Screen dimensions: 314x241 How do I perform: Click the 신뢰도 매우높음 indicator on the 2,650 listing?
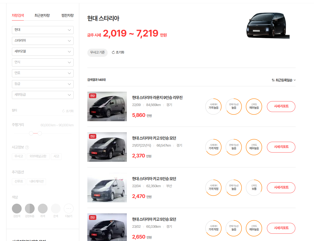click(254, 228)
